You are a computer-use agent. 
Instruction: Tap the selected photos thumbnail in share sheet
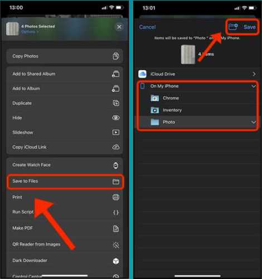[x=12, y=29]
